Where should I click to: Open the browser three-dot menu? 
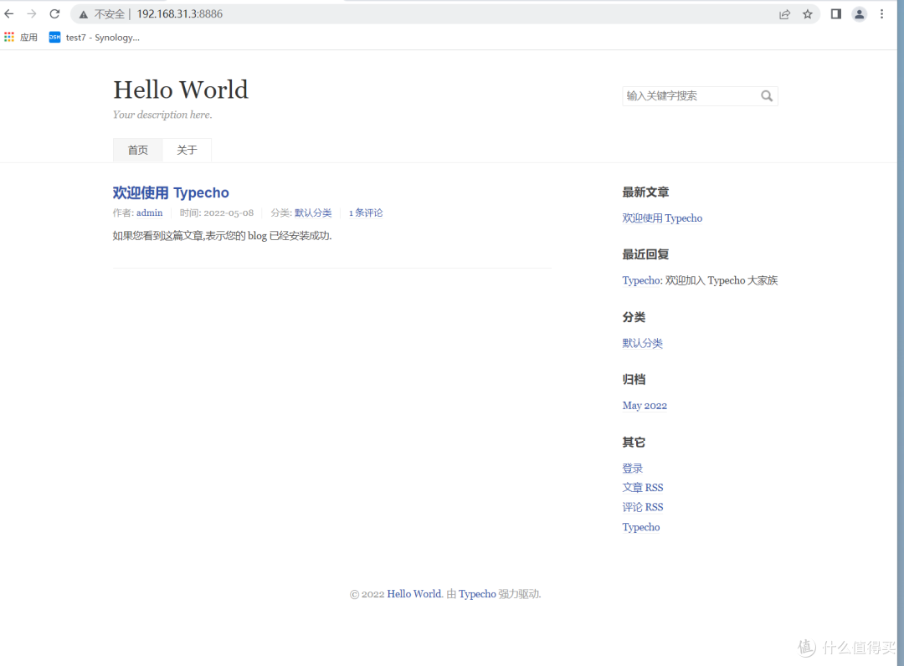coord(882,13)
